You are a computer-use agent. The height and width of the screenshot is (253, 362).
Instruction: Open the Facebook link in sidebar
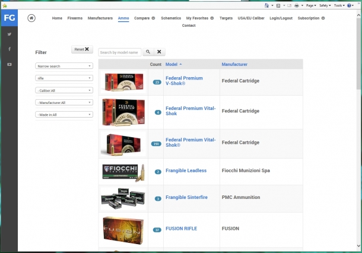[x=9, y=49]
